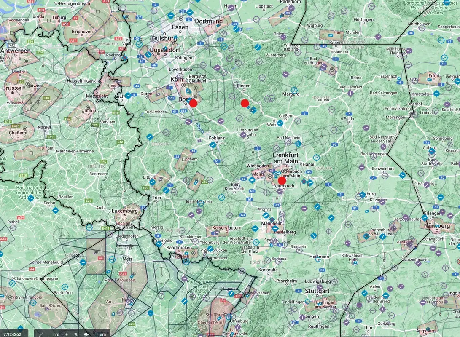Click the blue airfield icon at Saarlouis
Image resolution: width=460 pixels, height=337 pixels.
click(x=159, y=243)
